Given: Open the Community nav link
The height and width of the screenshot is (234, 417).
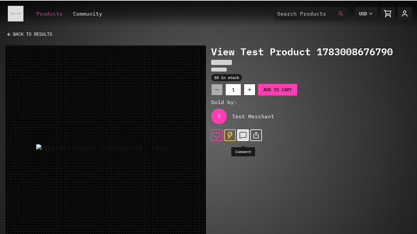Looking at the screenshot, I should point(88,14).
